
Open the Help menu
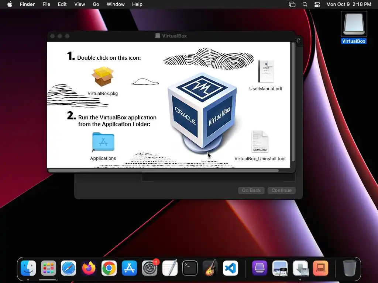(137, 4)
